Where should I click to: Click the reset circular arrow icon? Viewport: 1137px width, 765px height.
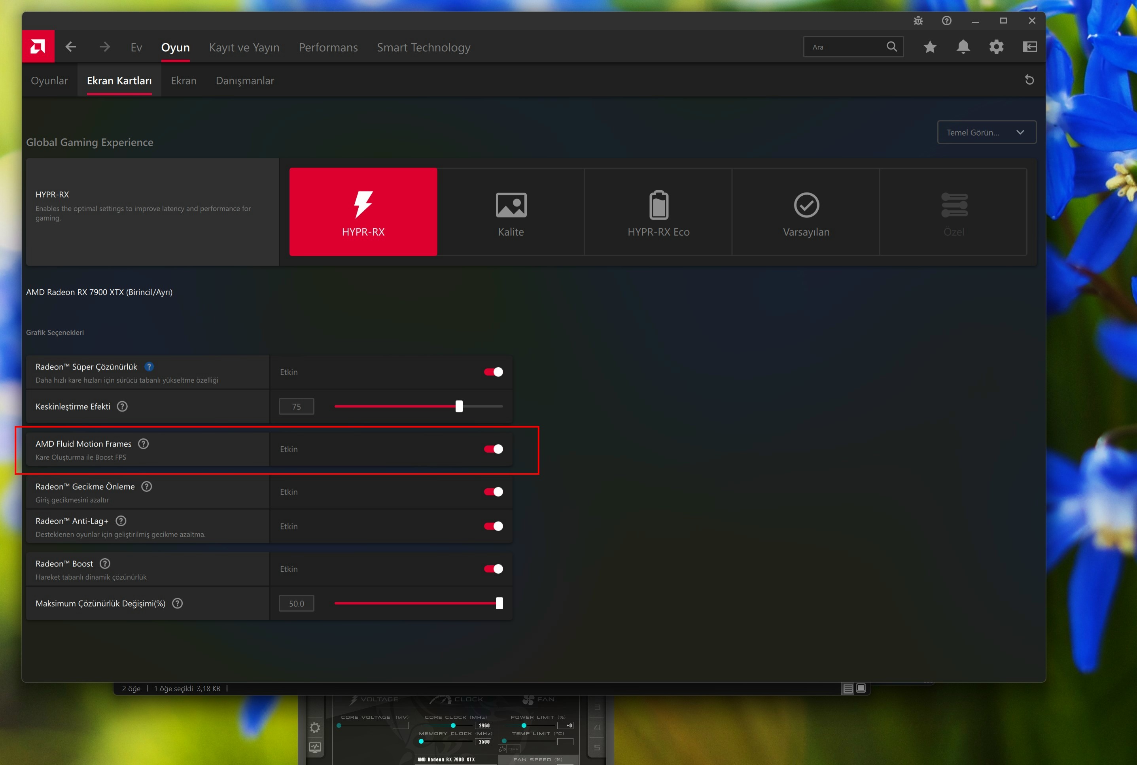point(1029,80)
